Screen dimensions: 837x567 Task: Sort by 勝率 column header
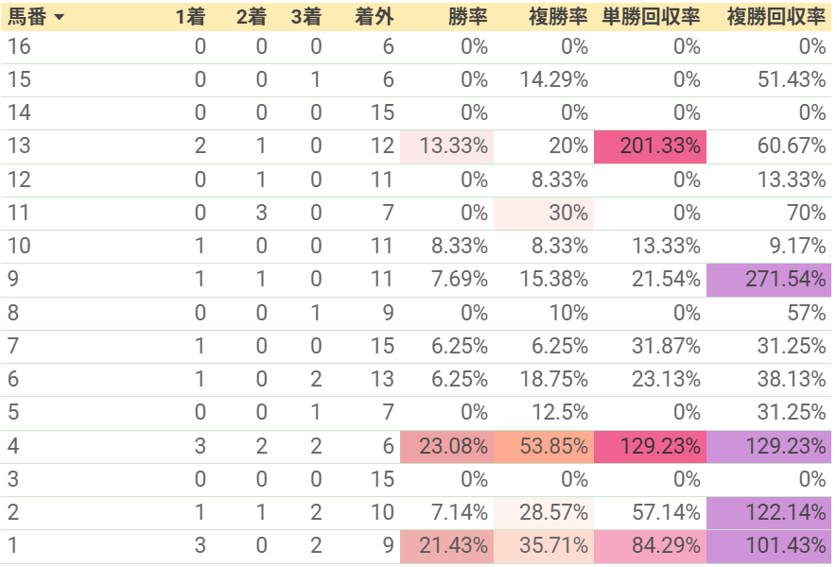click(467, 17)
